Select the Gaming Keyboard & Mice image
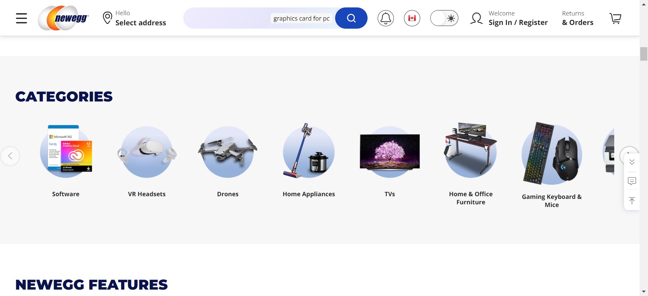Image resolution: width=648 pixels, height=296 pixels. (551, 154)
